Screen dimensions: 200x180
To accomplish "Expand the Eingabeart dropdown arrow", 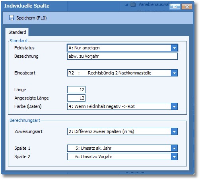I will click(x=174, y=73).
